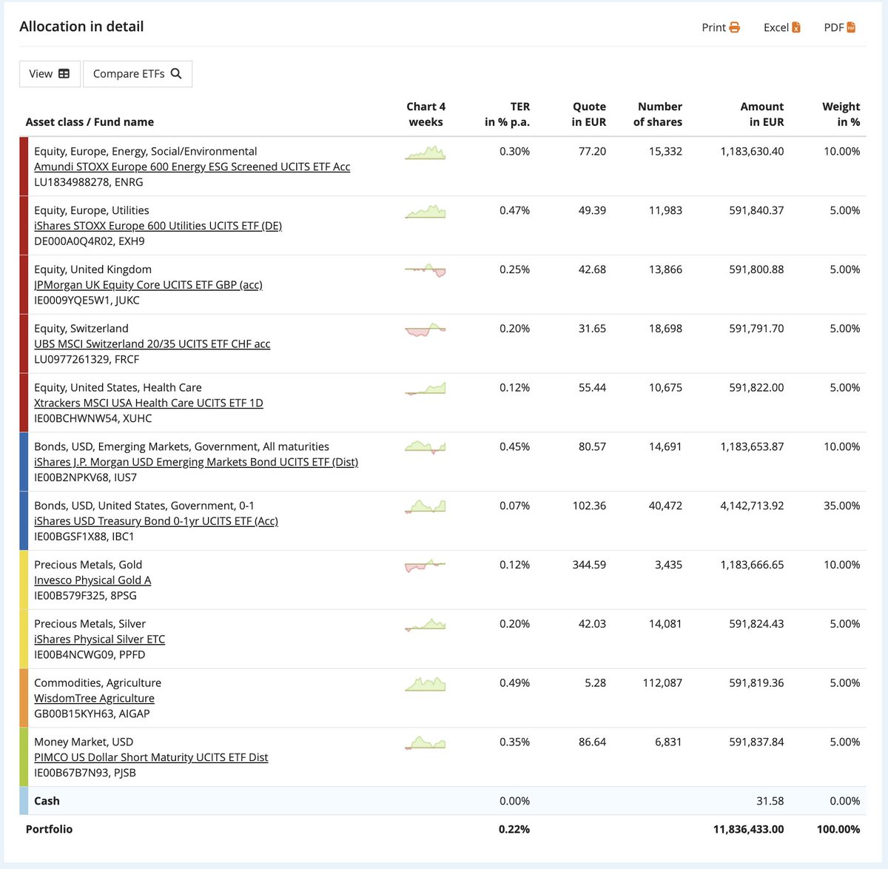Click the 4-week chart for JPMorgan UK Equity
Viewport: 888px width, 869px height.
click(425, 270)
